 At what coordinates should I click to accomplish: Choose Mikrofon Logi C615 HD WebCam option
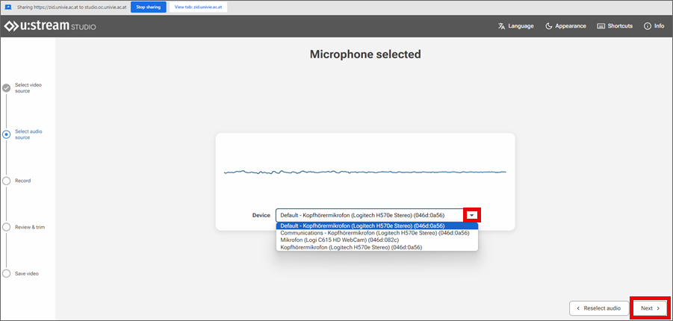coord(339,240)
